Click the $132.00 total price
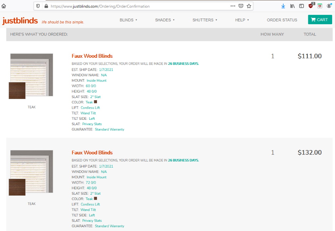The height and width of the screenshot is (231, 335). [x=310, y=152]
